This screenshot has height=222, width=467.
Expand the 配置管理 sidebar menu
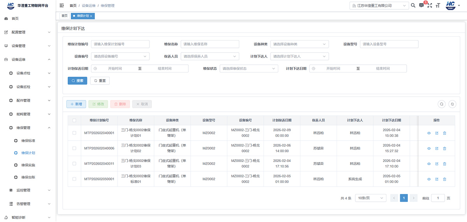[28, 32]
